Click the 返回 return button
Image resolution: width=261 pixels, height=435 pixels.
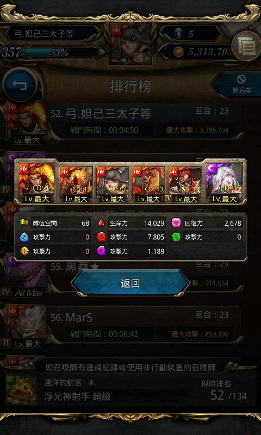[130, 283]
